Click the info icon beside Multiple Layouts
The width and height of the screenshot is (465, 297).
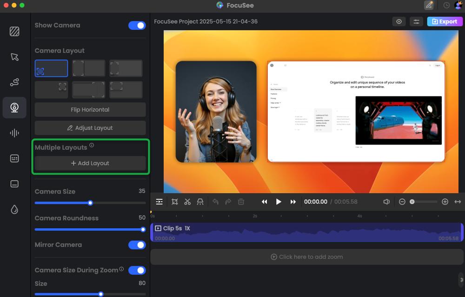point(92,145)
